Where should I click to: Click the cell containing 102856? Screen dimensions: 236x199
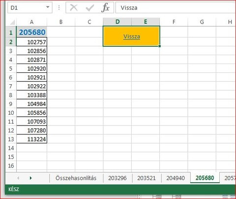tap(32, 51)
